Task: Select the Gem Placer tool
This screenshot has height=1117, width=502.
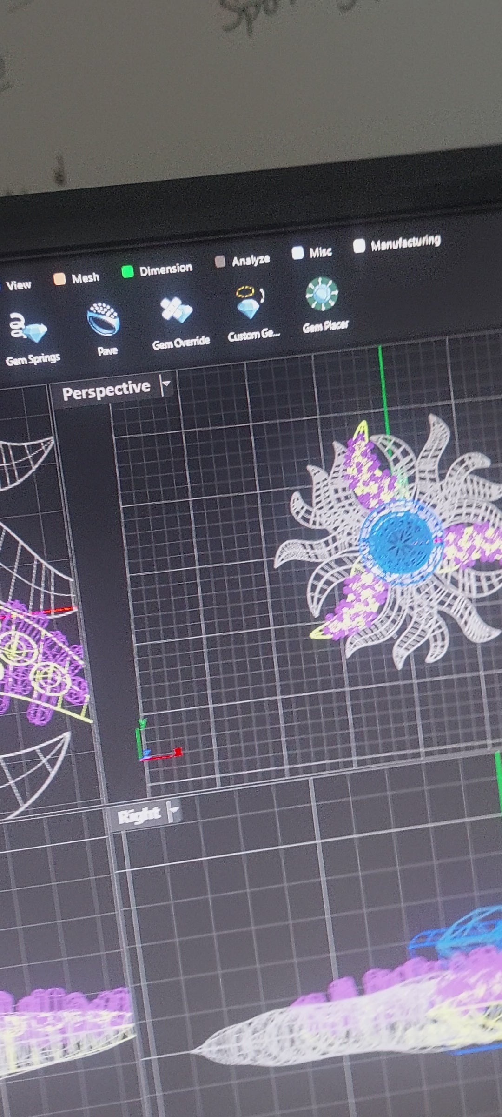Action: pos(324,304)
